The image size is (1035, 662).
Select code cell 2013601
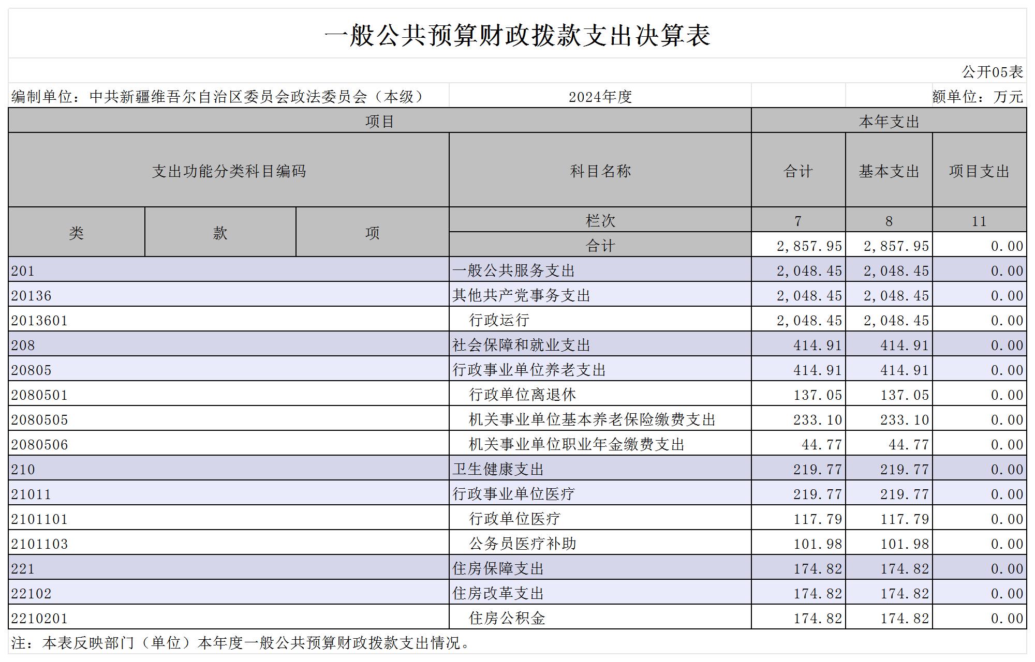point(39,320)
